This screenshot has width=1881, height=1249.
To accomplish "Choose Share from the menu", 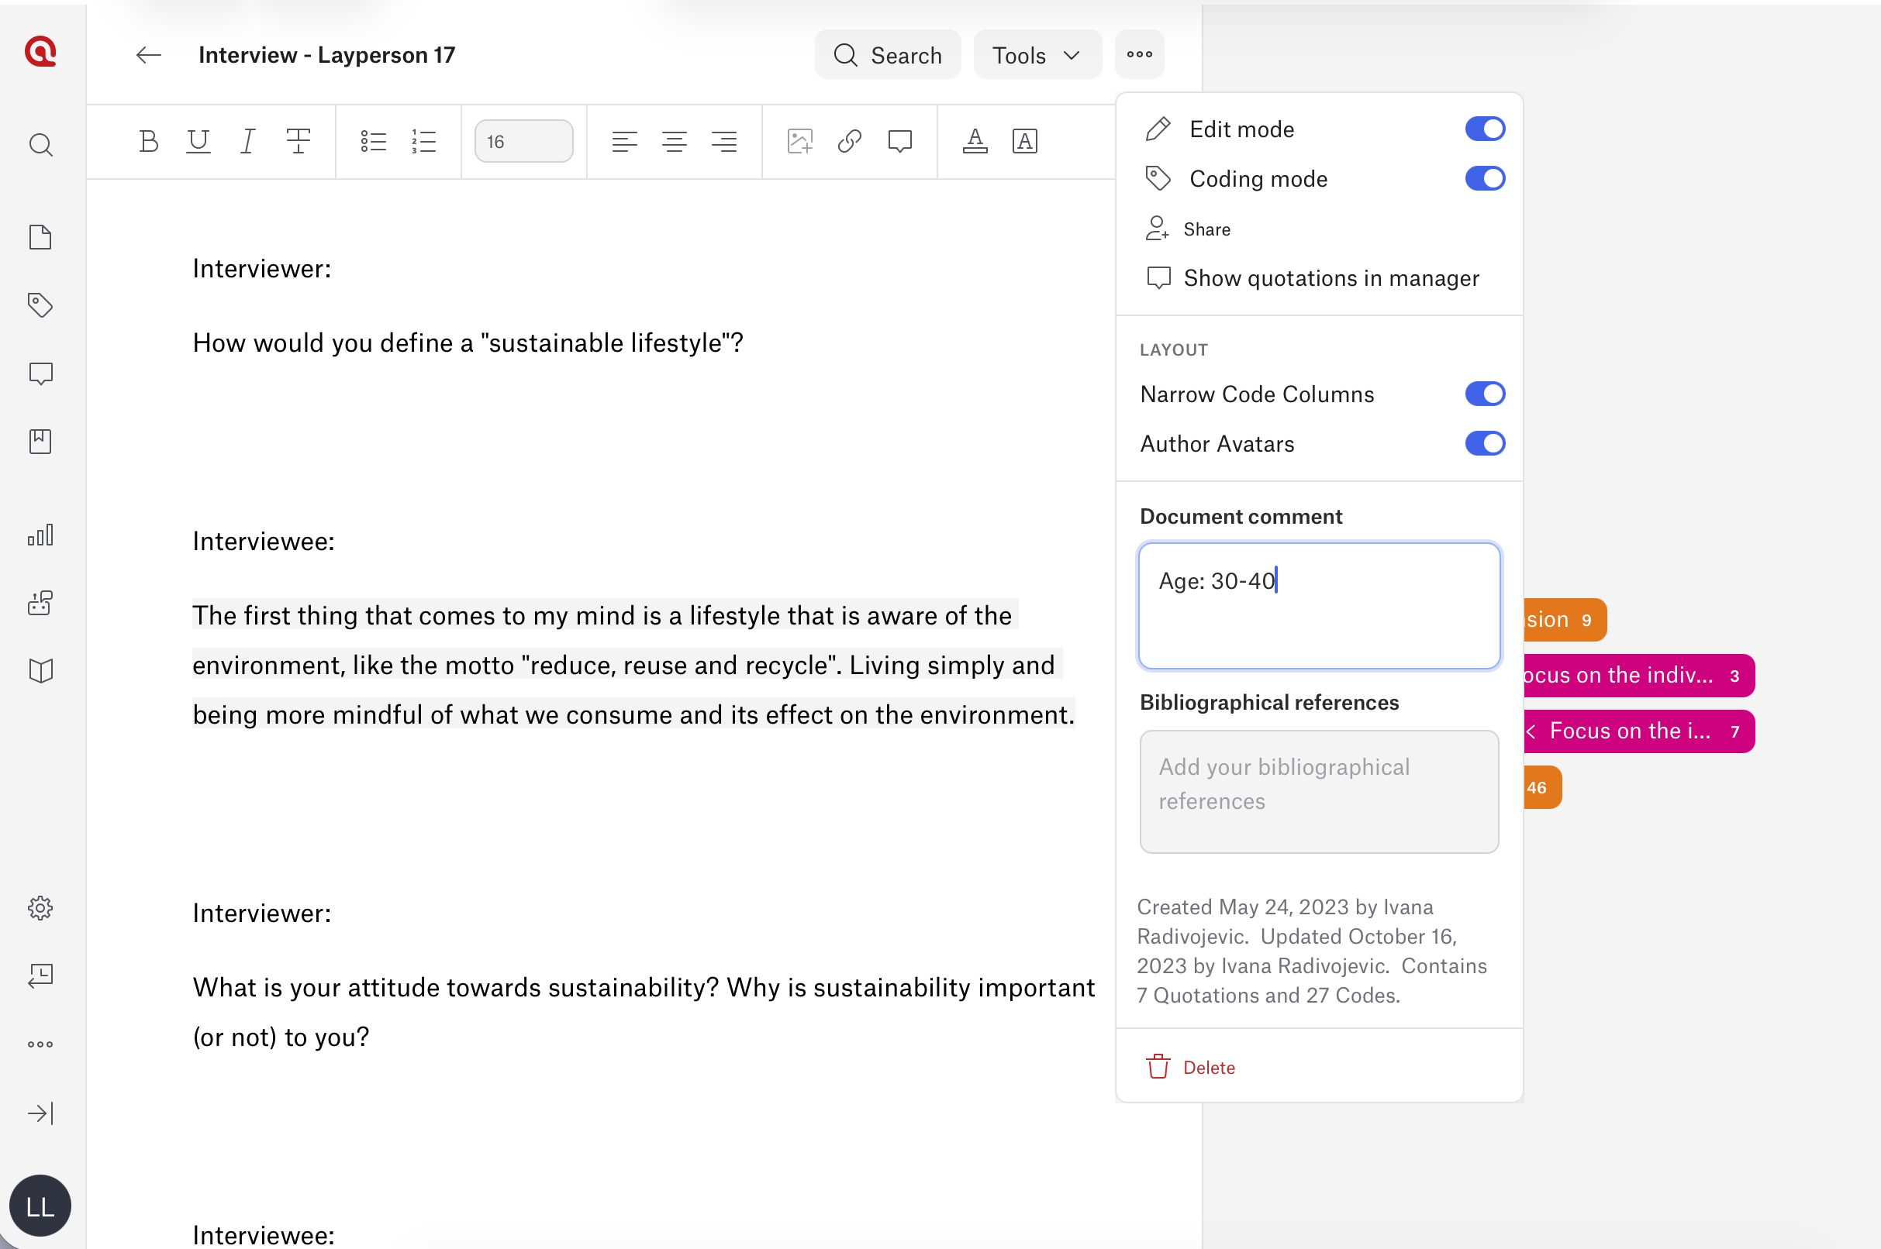I will pos(1206,229).
